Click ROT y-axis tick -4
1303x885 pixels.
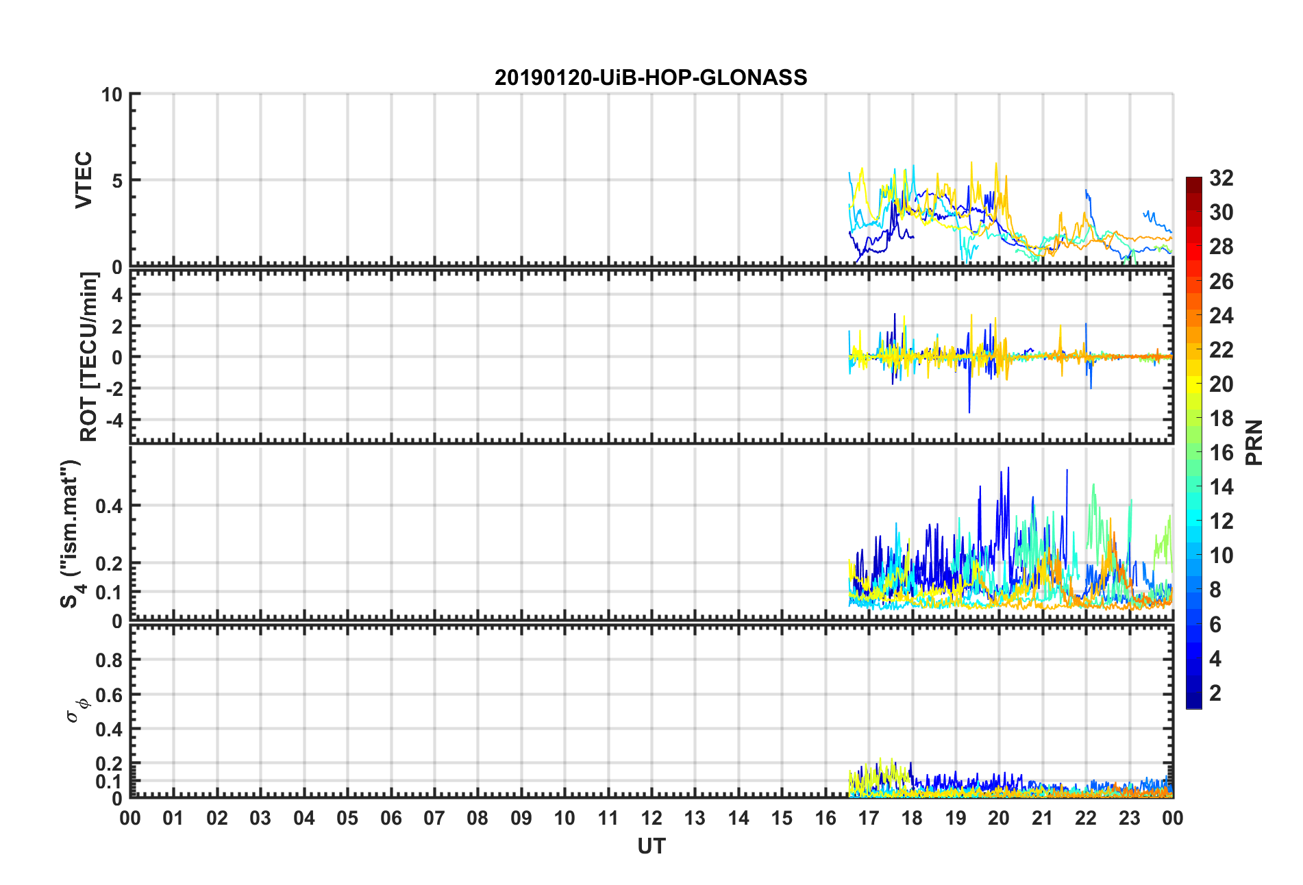point(113,419)
